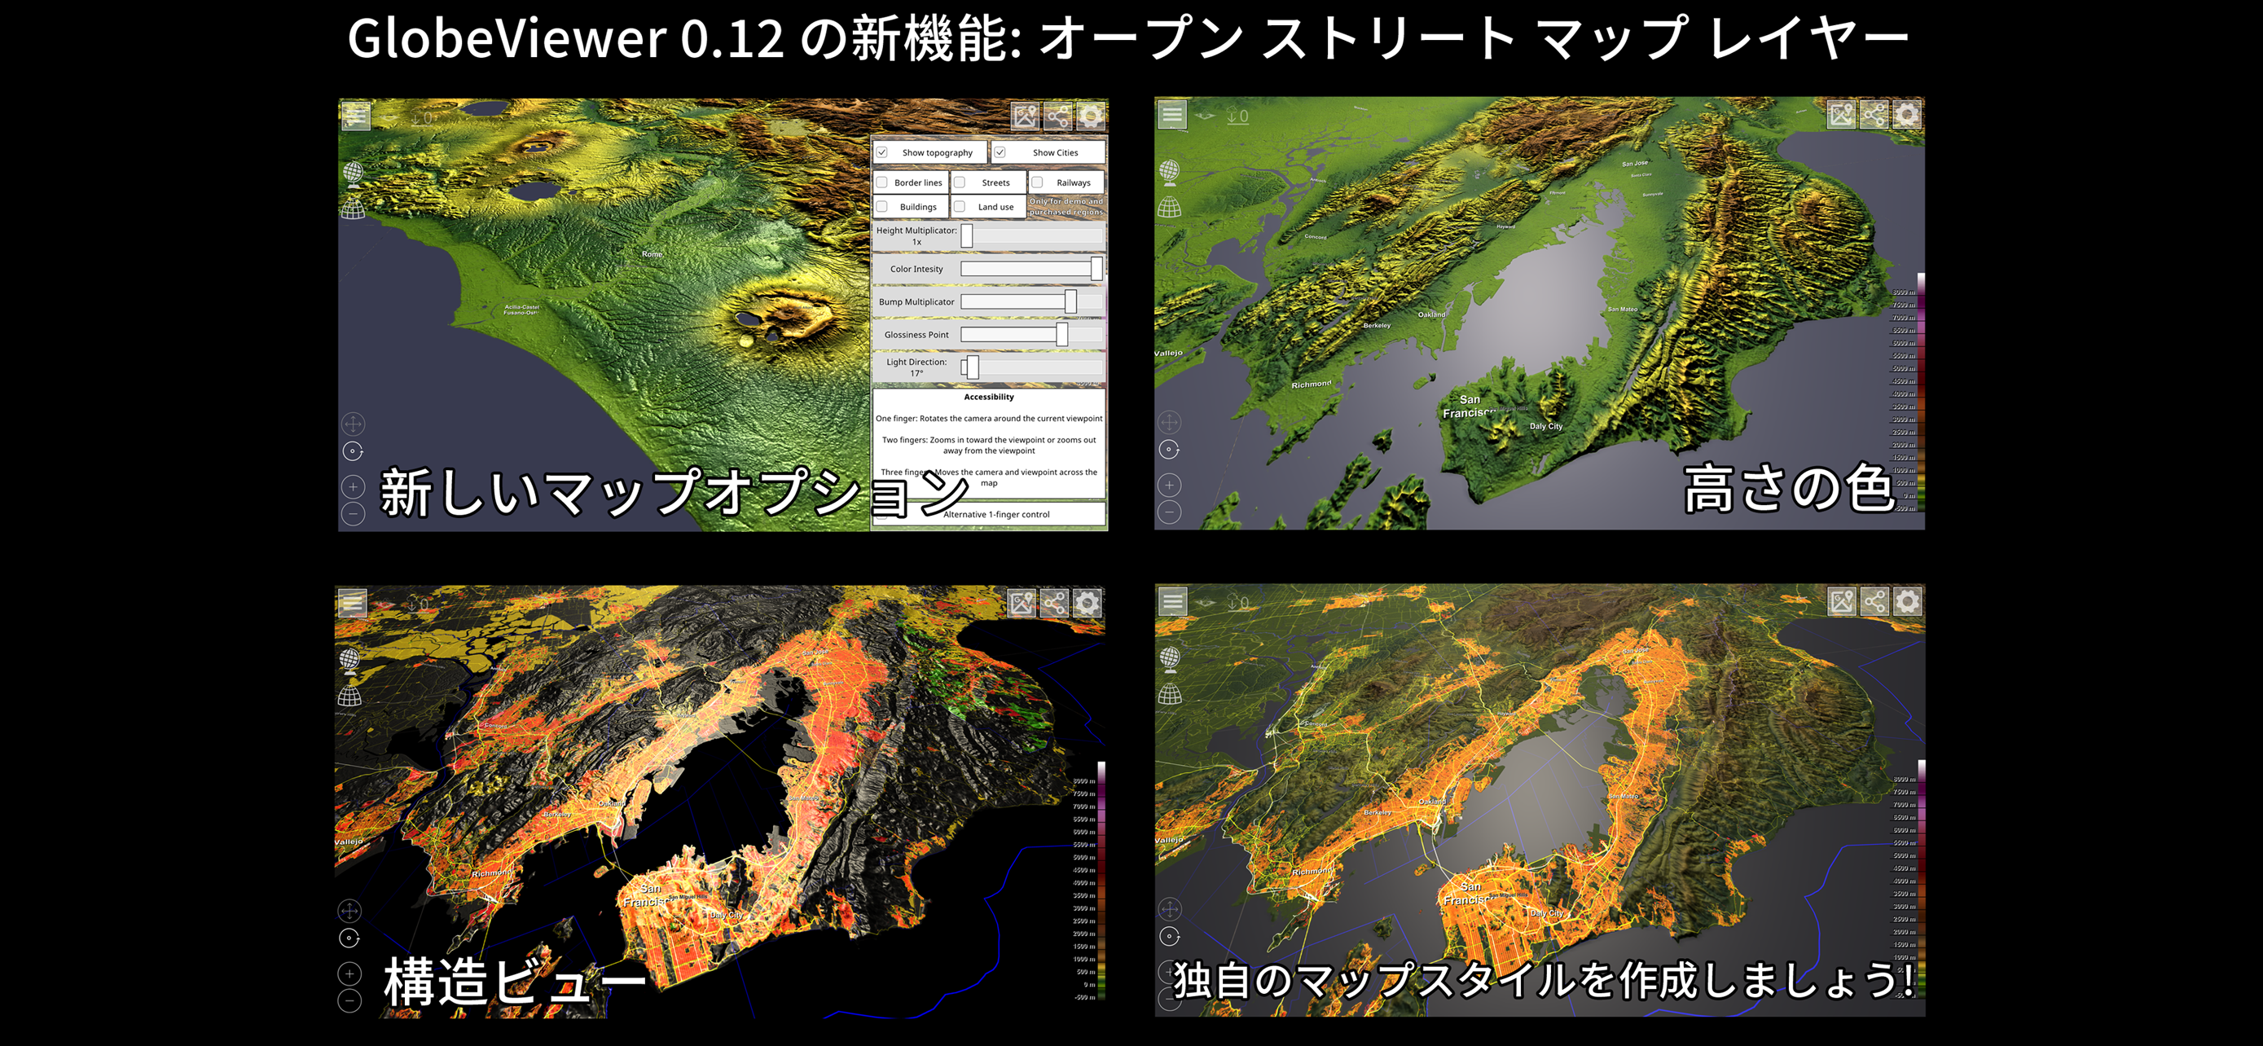2263x1046 pixels.
Task: Uncheck the Show Cities checkbox
Action: click(x=1000, y=152)
